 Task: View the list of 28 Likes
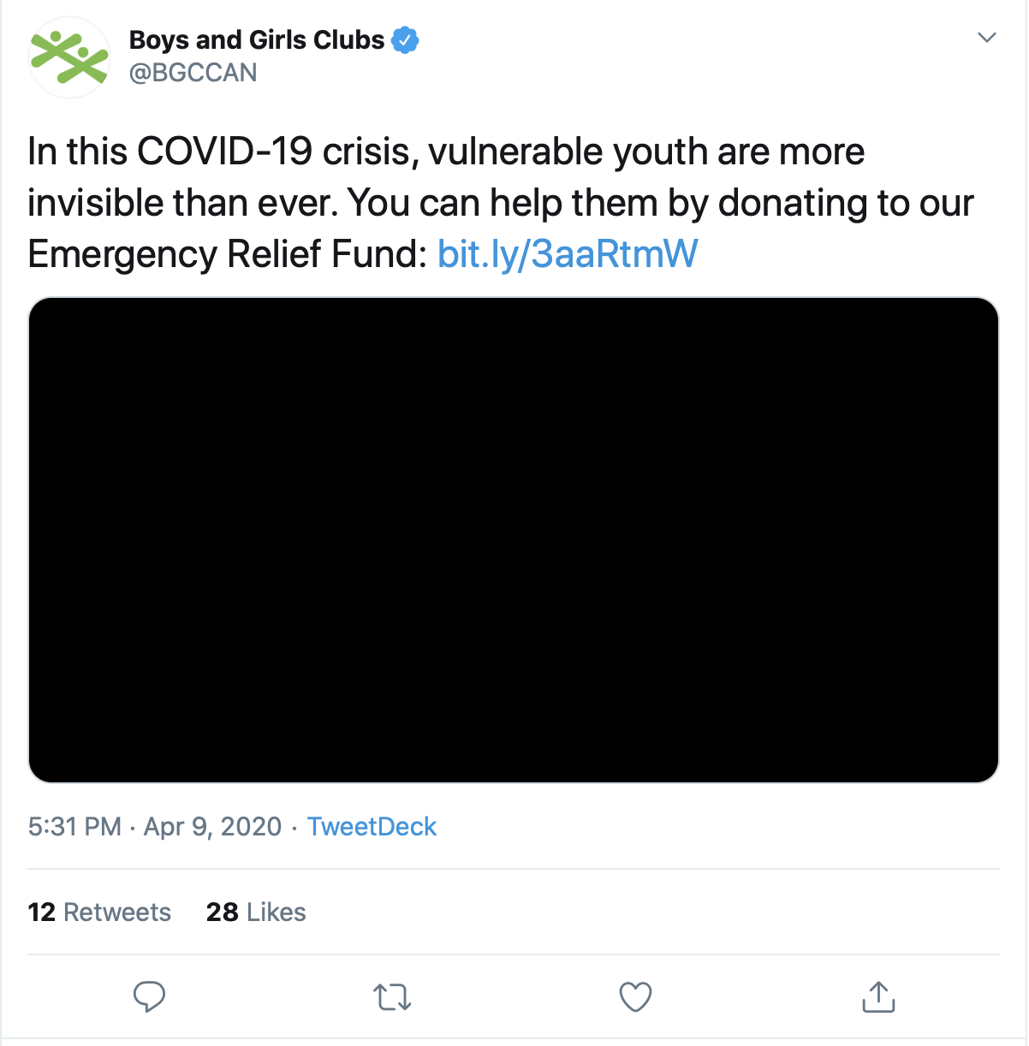click(x=256, y=912)
